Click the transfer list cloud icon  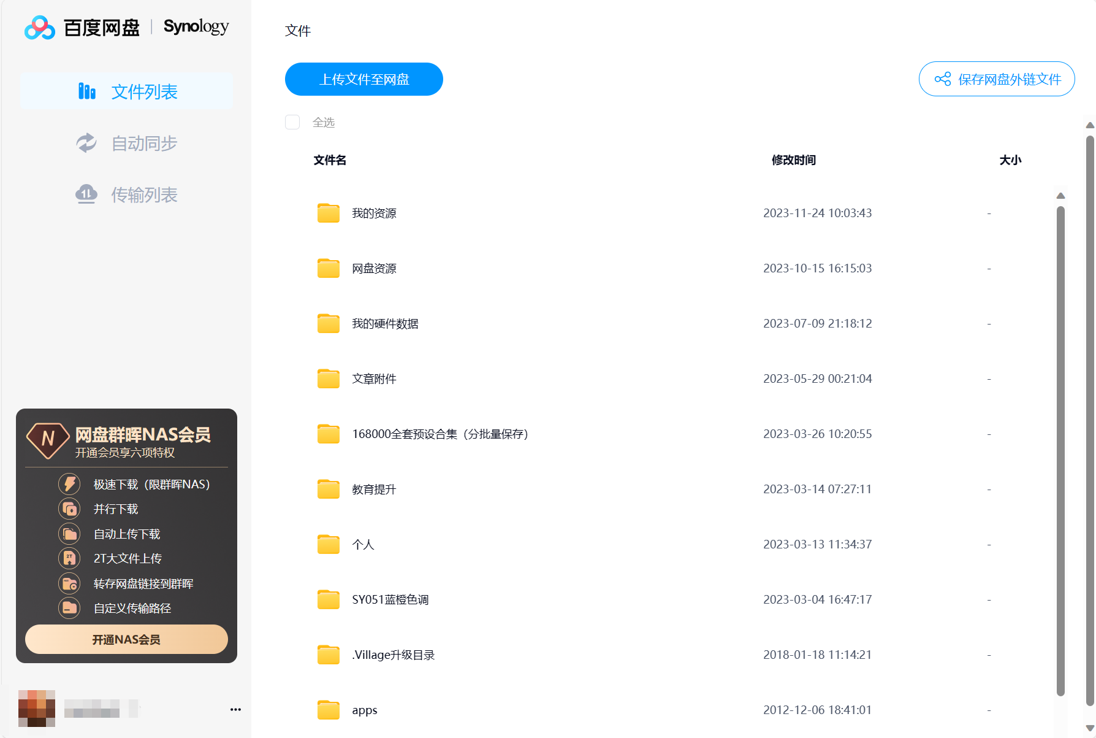click(x=86, y=194)
